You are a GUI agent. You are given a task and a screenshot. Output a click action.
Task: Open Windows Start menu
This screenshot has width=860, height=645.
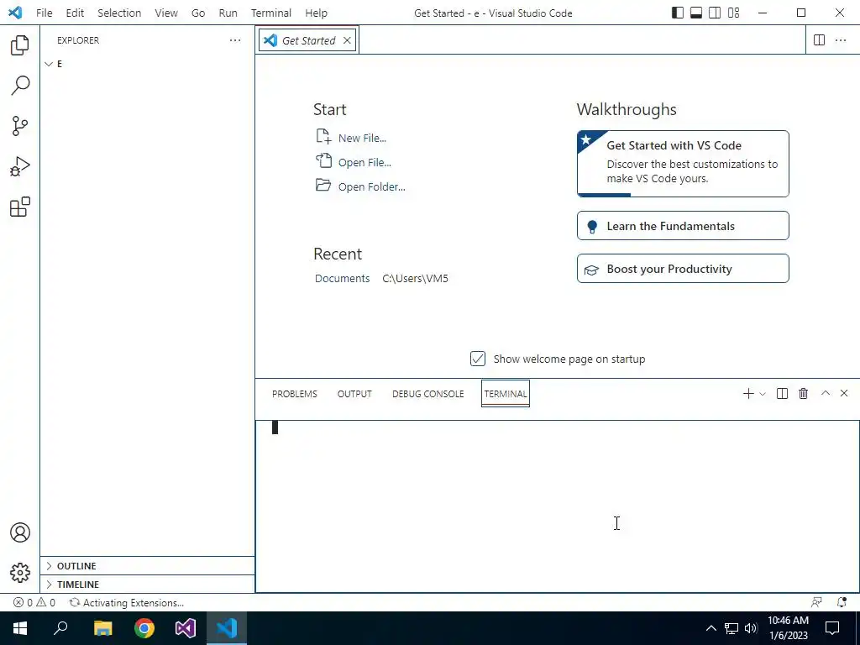pos(20,628)
